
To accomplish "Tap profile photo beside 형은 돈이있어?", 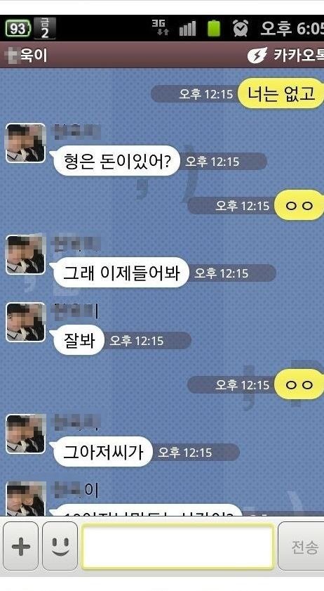I will click(x=25, y=143).
